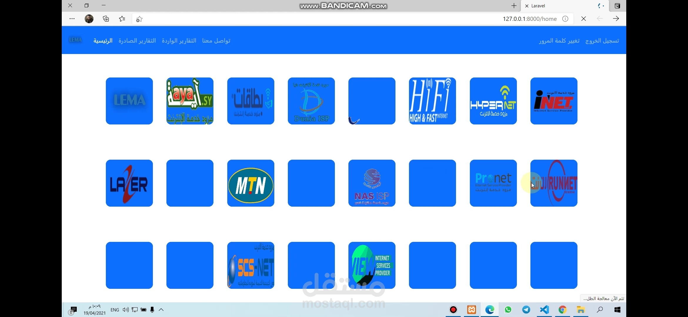Screen dimensions: 688x317
Task: Click تسجيل الخروج to log out
Action: [602, 41]
